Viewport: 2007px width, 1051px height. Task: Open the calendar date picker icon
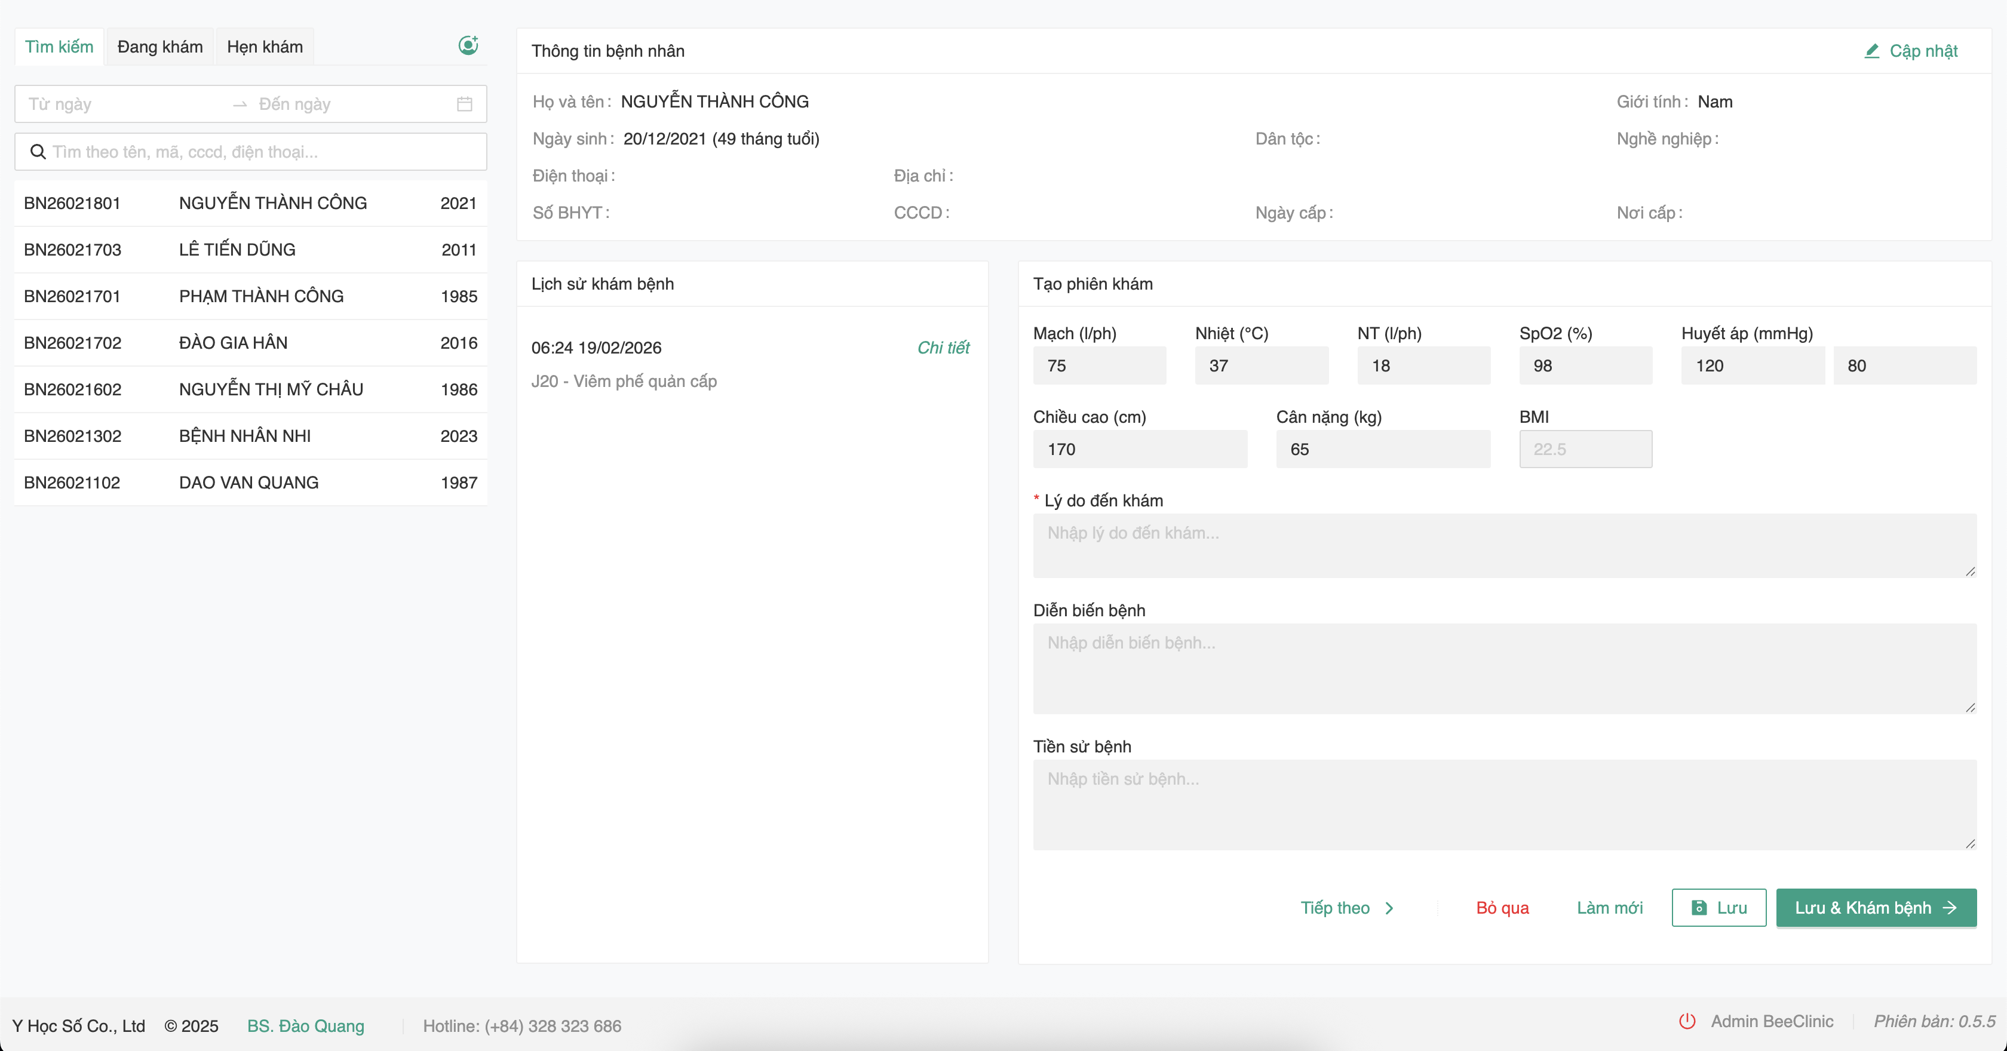click(464, 105)
